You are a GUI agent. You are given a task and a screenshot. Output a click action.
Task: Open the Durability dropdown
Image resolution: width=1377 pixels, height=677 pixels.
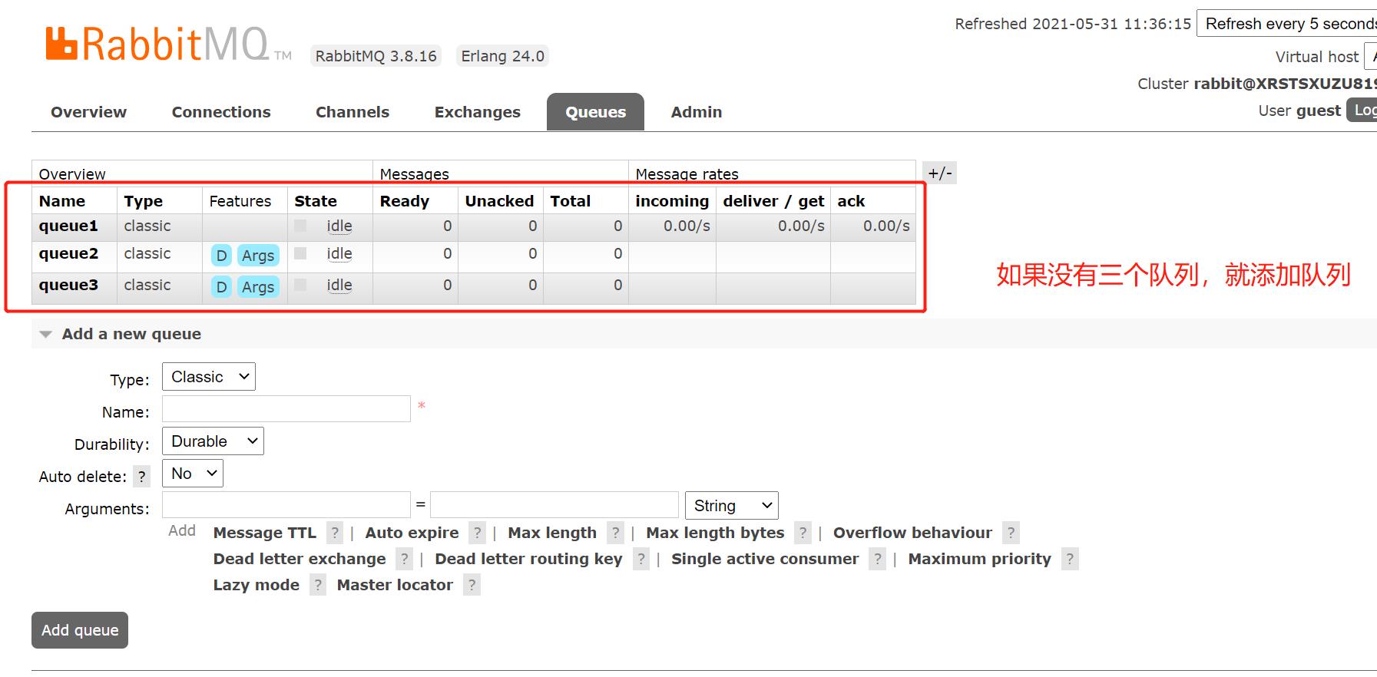click(213, 441)
